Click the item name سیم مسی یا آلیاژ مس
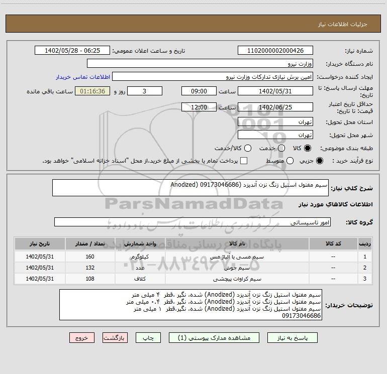This screenshot has height=374, width=387. click(237, 257)
